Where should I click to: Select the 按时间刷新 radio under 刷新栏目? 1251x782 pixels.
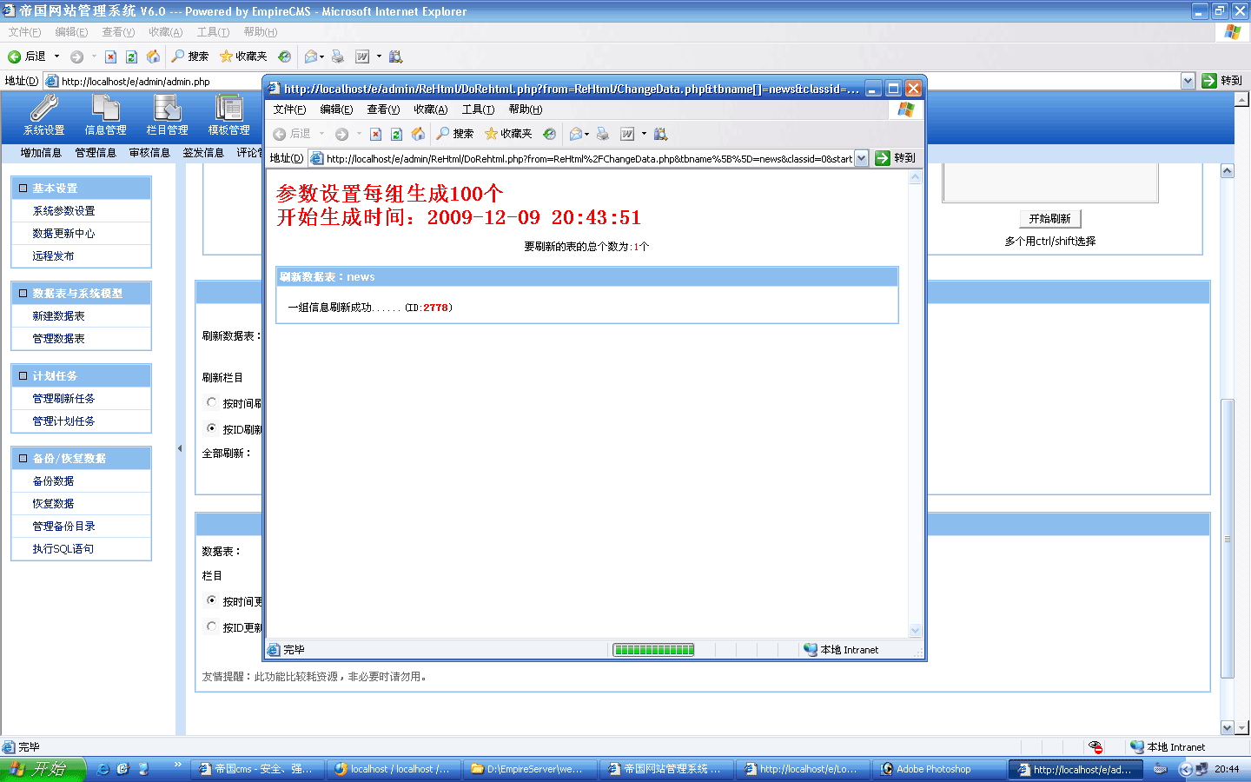(212, 402)
